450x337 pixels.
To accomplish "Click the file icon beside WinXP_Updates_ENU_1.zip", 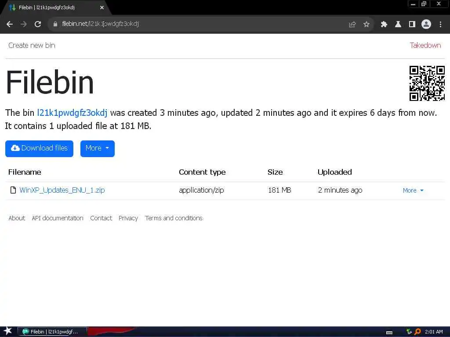I will pyautogui.click(x=13, y=190).
